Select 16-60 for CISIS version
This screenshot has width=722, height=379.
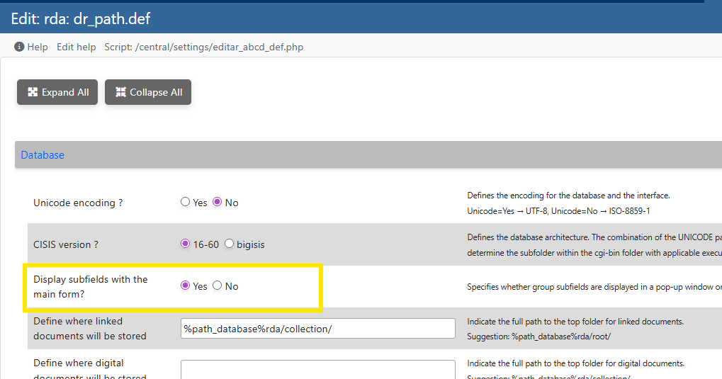pos(185,244)
